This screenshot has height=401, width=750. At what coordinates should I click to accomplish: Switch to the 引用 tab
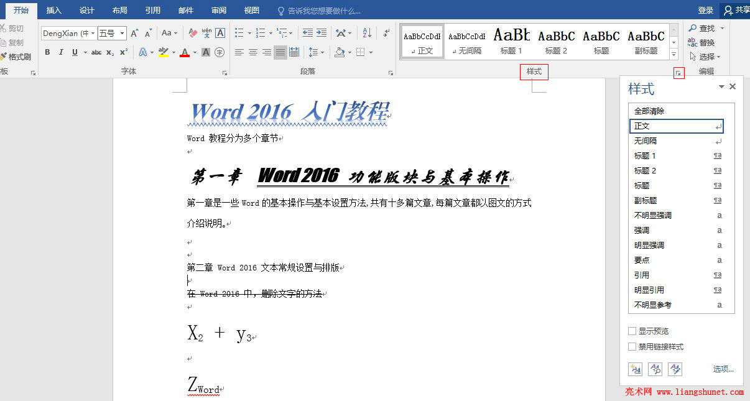pyautogui.click(x=153, y=11)
